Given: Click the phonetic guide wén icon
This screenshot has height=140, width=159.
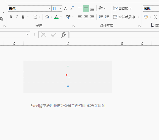Looking at the screenshot, I should click(x=68, y=17).
